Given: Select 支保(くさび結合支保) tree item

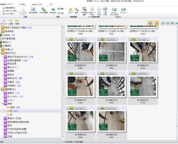Looking at the screenshot, I should 15,132.
